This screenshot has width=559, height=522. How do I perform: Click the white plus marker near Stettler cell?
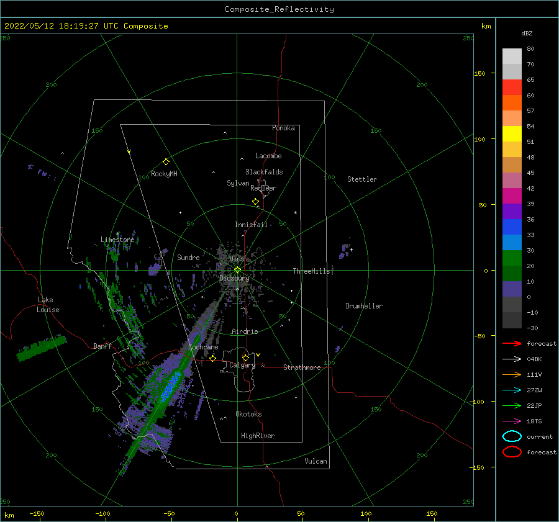[x=351, y=250]
